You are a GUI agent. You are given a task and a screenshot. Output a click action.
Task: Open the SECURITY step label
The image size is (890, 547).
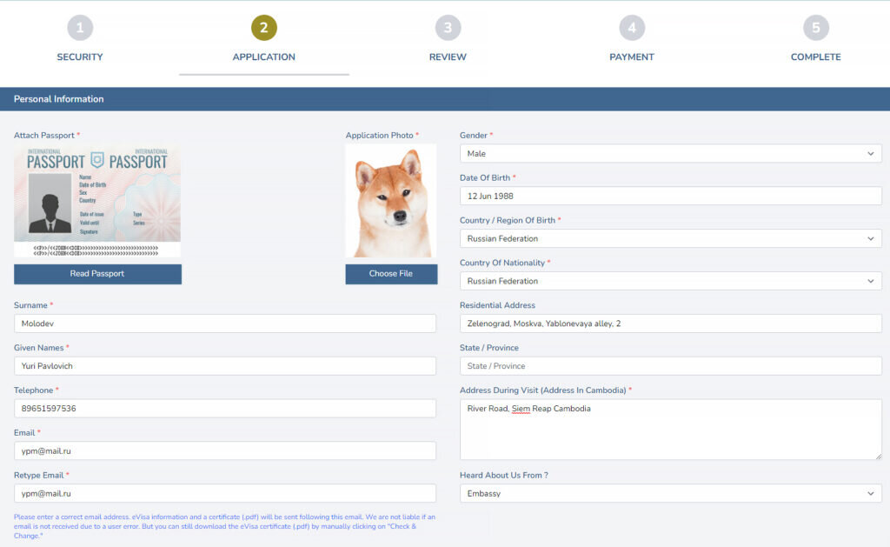click(80, 57)
